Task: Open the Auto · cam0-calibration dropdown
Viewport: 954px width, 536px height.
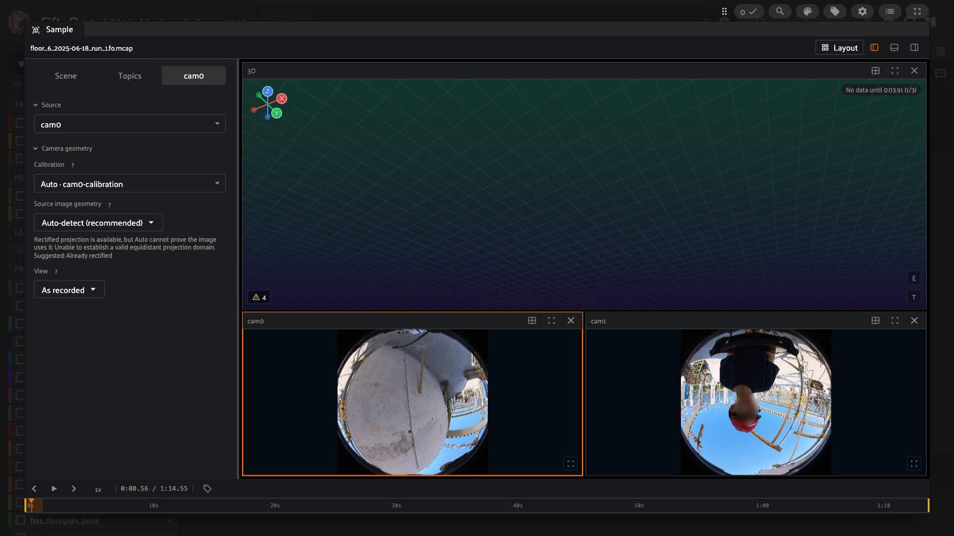Action: [x=130, y=183]
